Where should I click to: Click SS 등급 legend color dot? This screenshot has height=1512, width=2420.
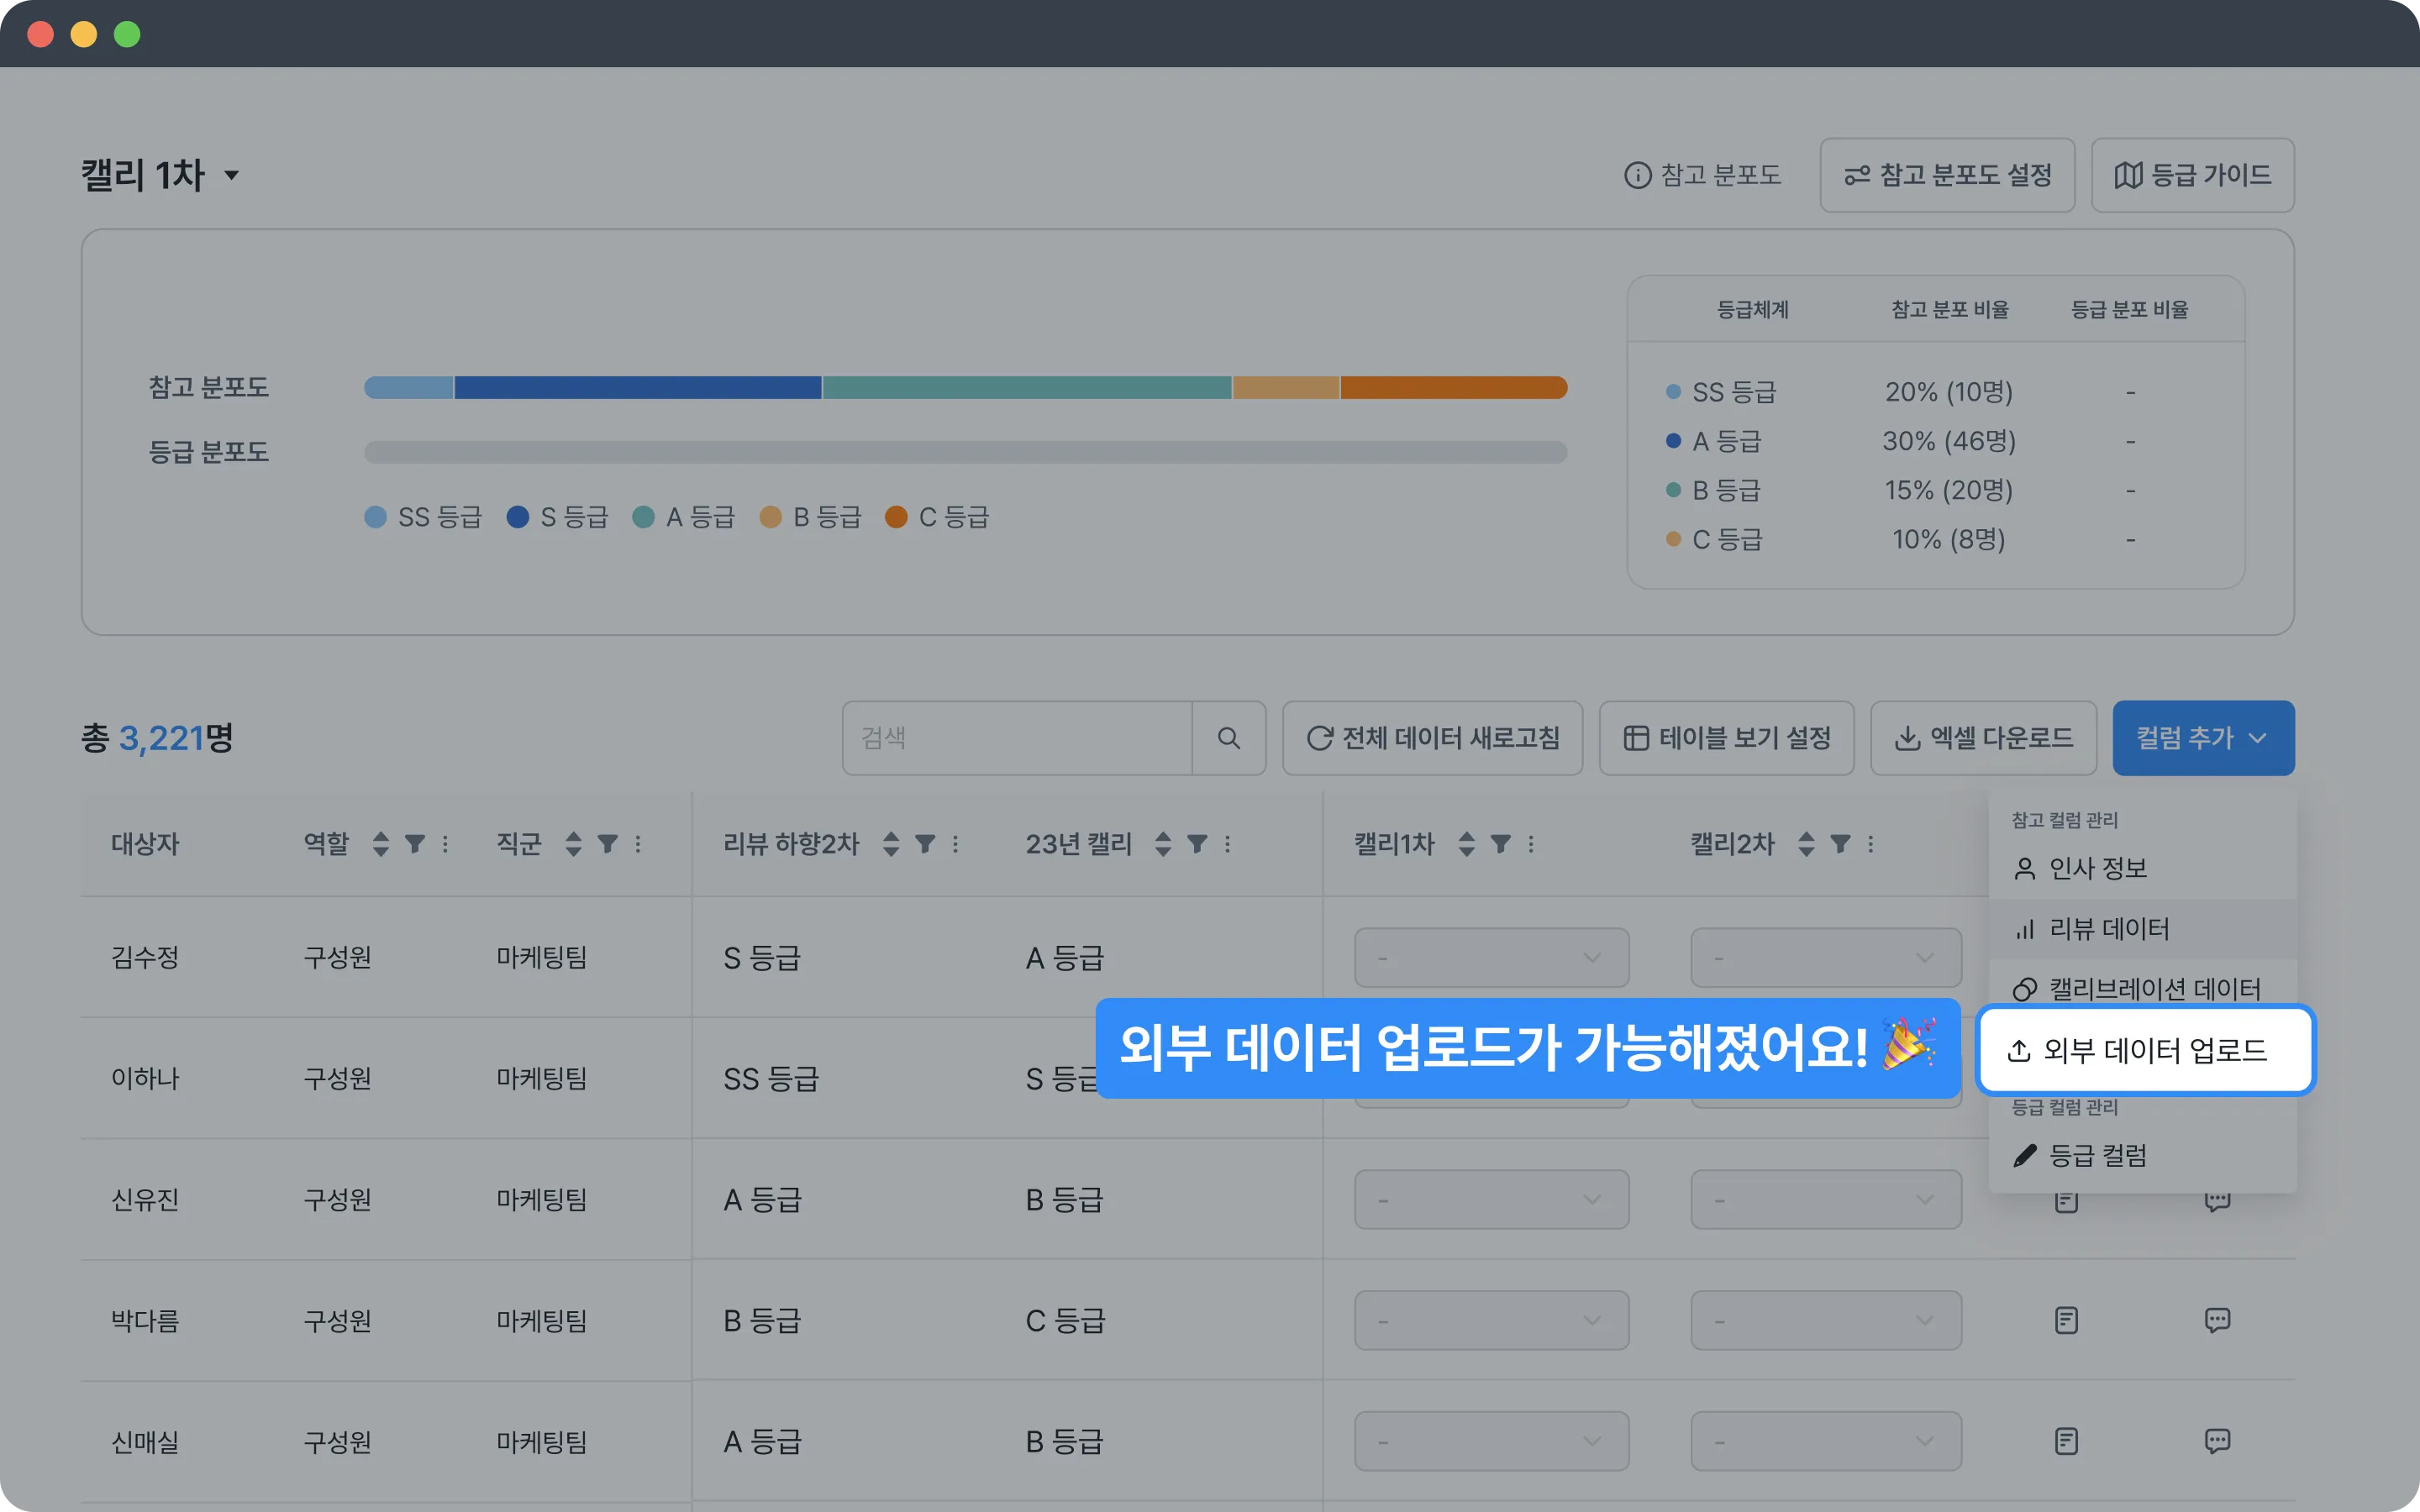coord(375,517)
